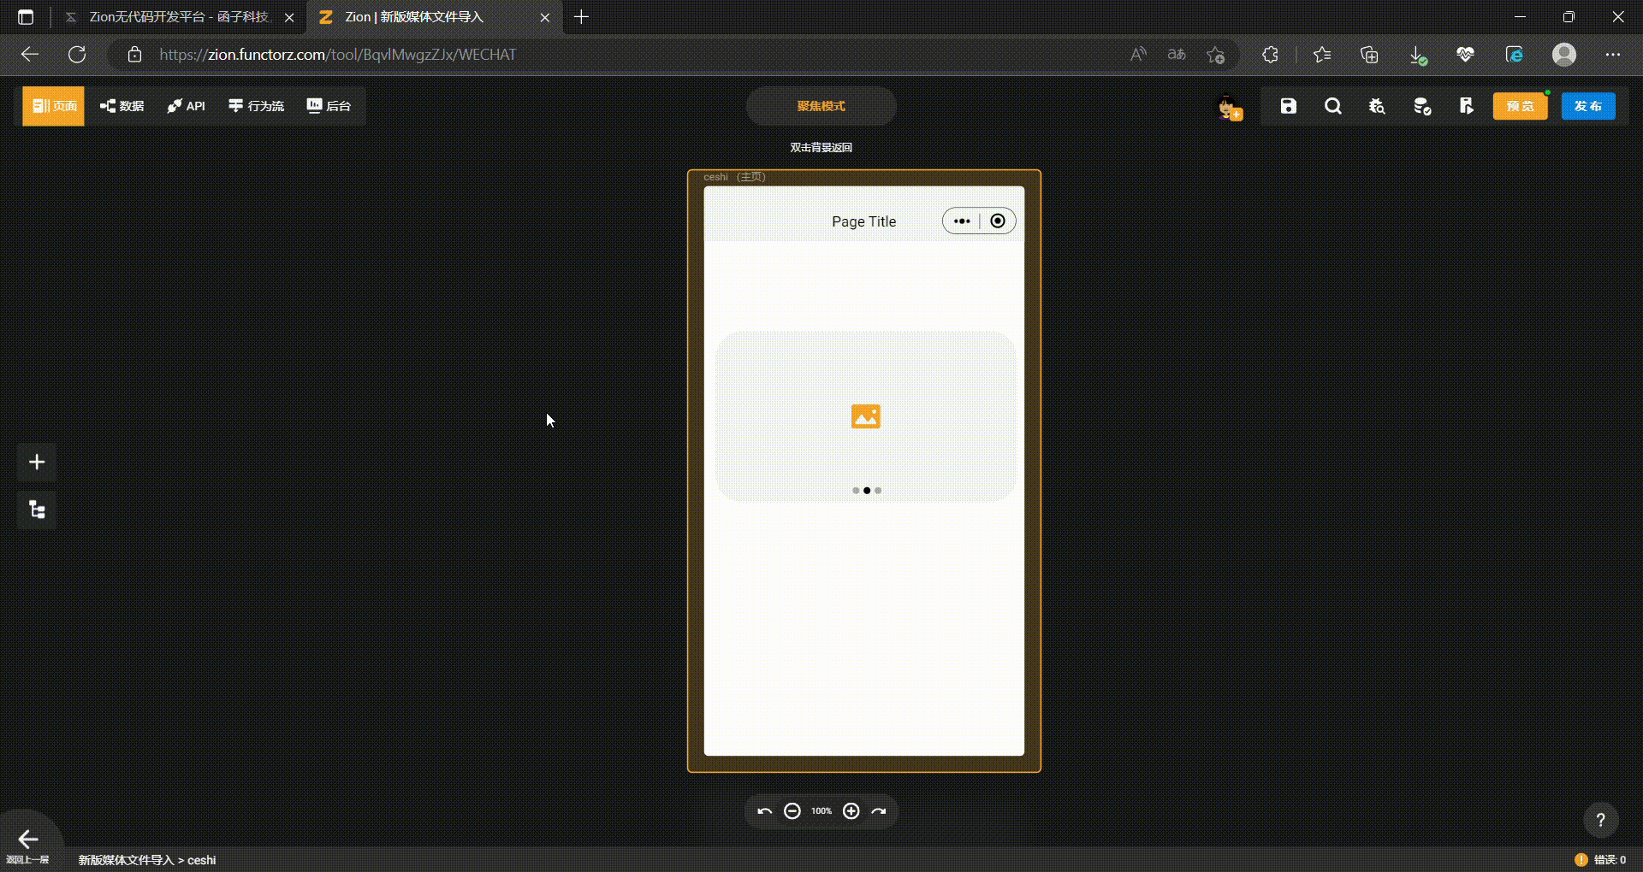Open the browser settings and more menu

pos(1613,55)
